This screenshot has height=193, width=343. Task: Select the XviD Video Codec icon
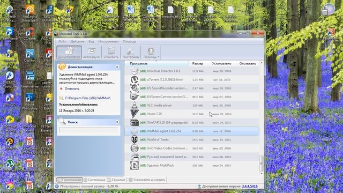(x=135, y=148)
